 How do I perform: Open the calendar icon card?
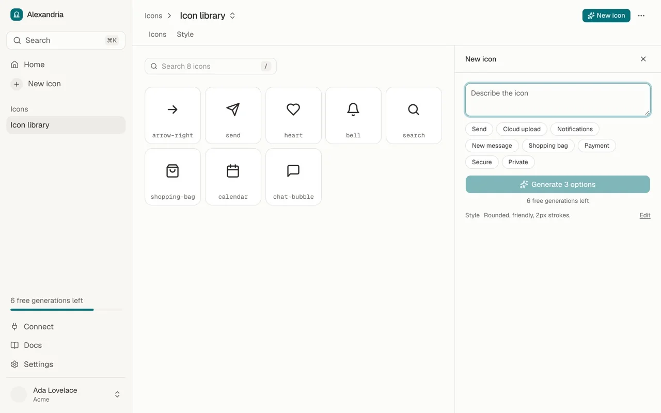[233, 177]
